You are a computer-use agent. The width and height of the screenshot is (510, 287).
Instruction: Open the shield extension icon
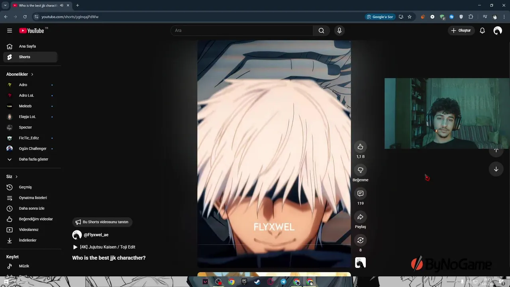(x=461, y=17)
